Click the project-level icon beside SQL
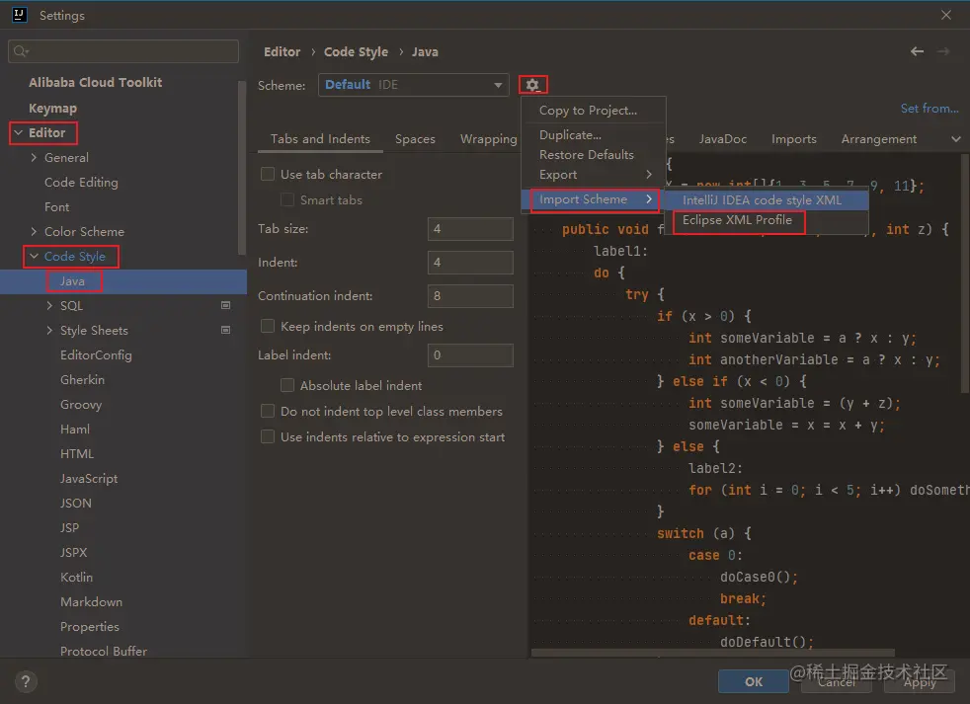Image resolution: width=970 pixels, height=704 pixels. 226,305
